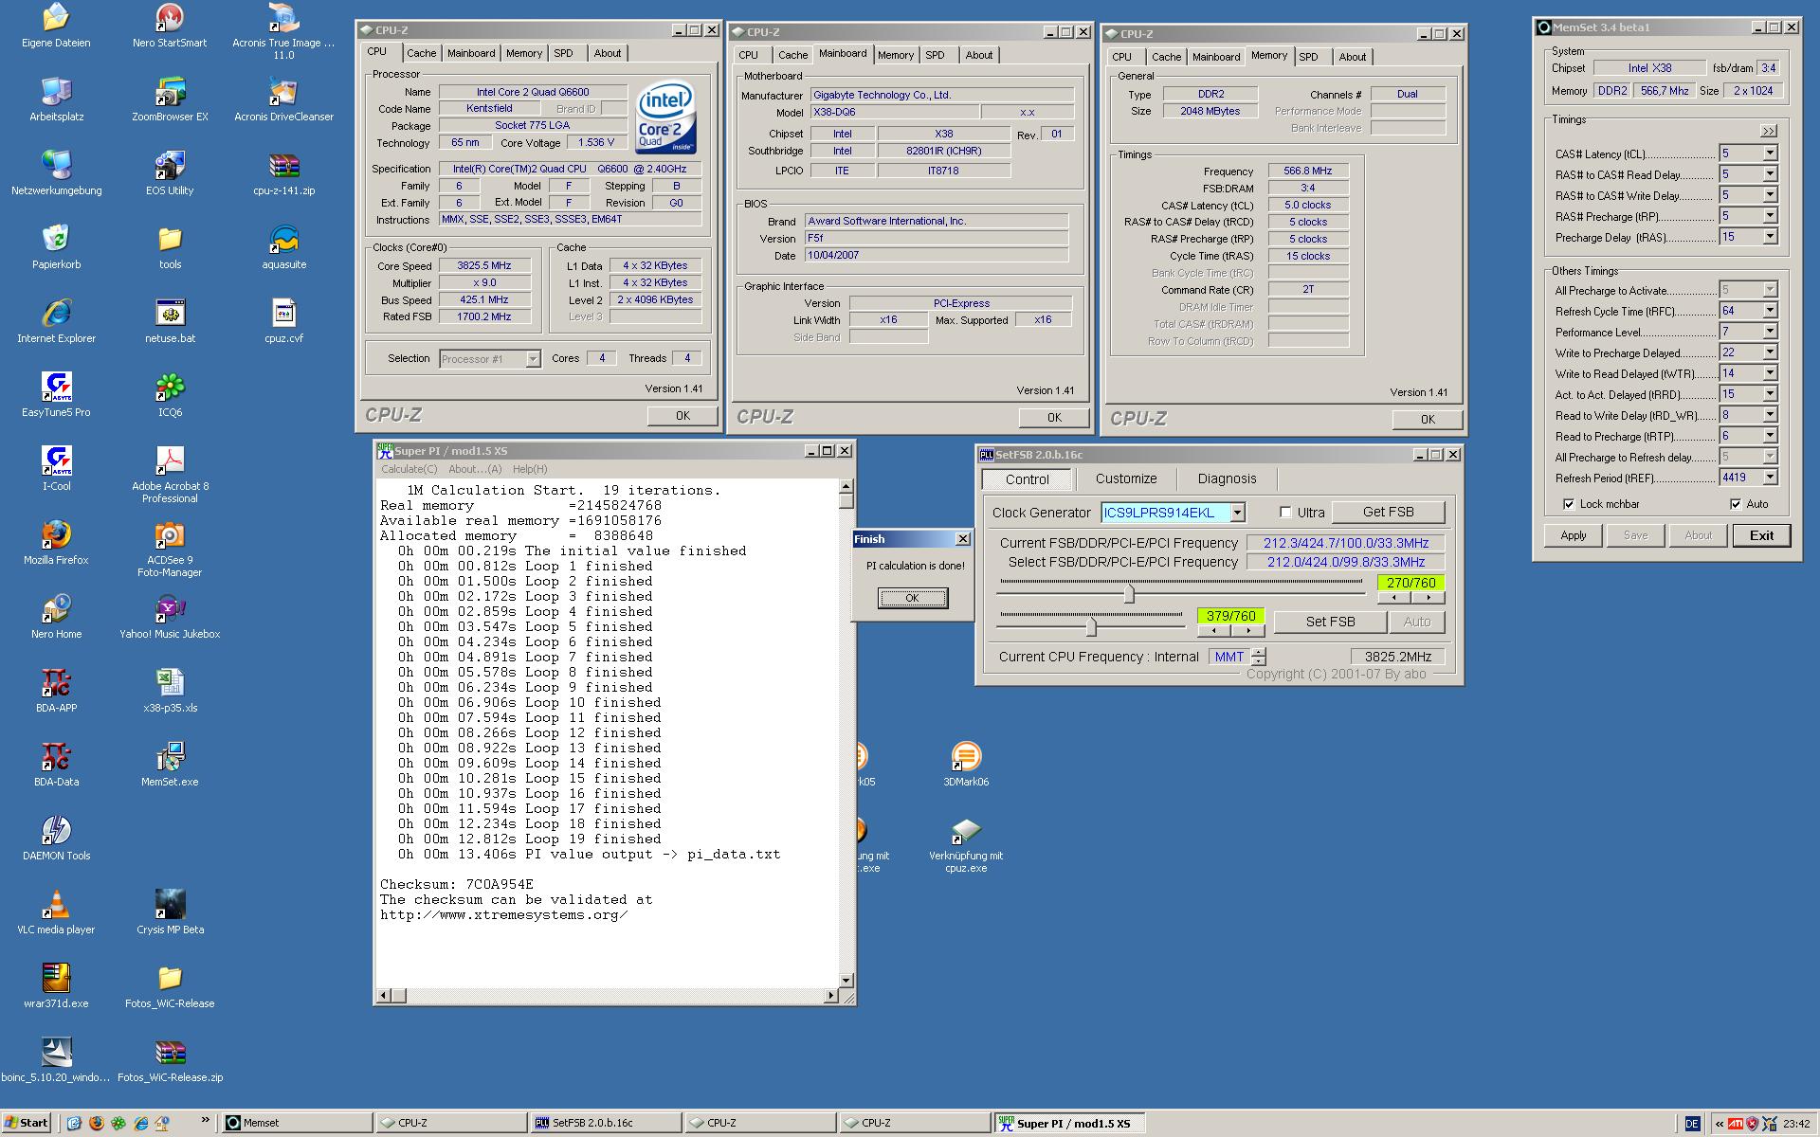Screen dimensions: 1820x1137
Task: Switch to Cache tab in first CPU-Z window
Action: click(422, 54)
